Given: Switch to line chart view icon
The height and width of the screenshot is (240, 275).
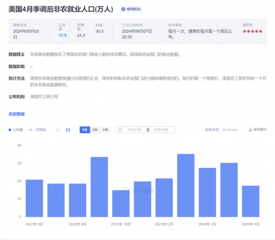Looking at the screenshot, I should [58, 130].
